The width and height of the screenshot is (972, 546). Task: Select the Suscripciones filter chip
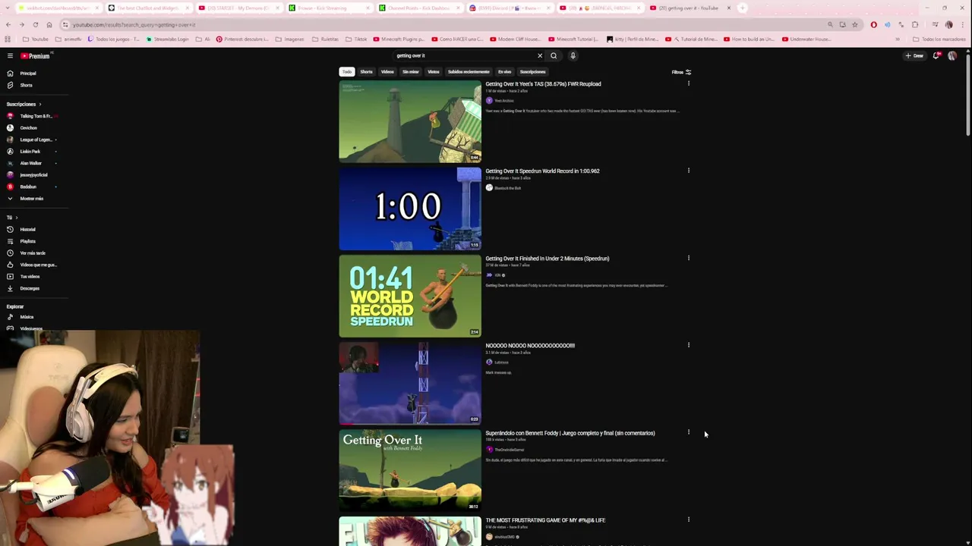533,72
